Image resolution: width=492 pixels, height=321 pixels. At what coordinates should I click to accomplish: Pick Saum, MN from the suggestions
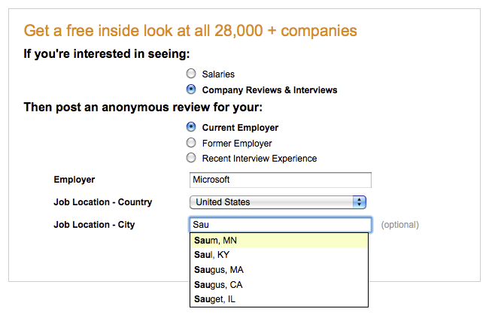coord(279,241)
